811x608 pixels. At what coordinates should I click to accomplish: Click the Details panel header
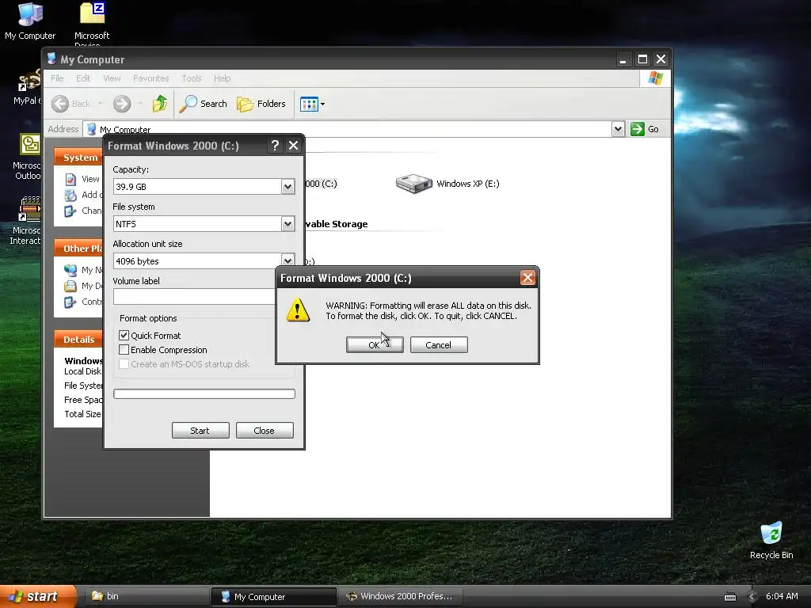point(78,339)
